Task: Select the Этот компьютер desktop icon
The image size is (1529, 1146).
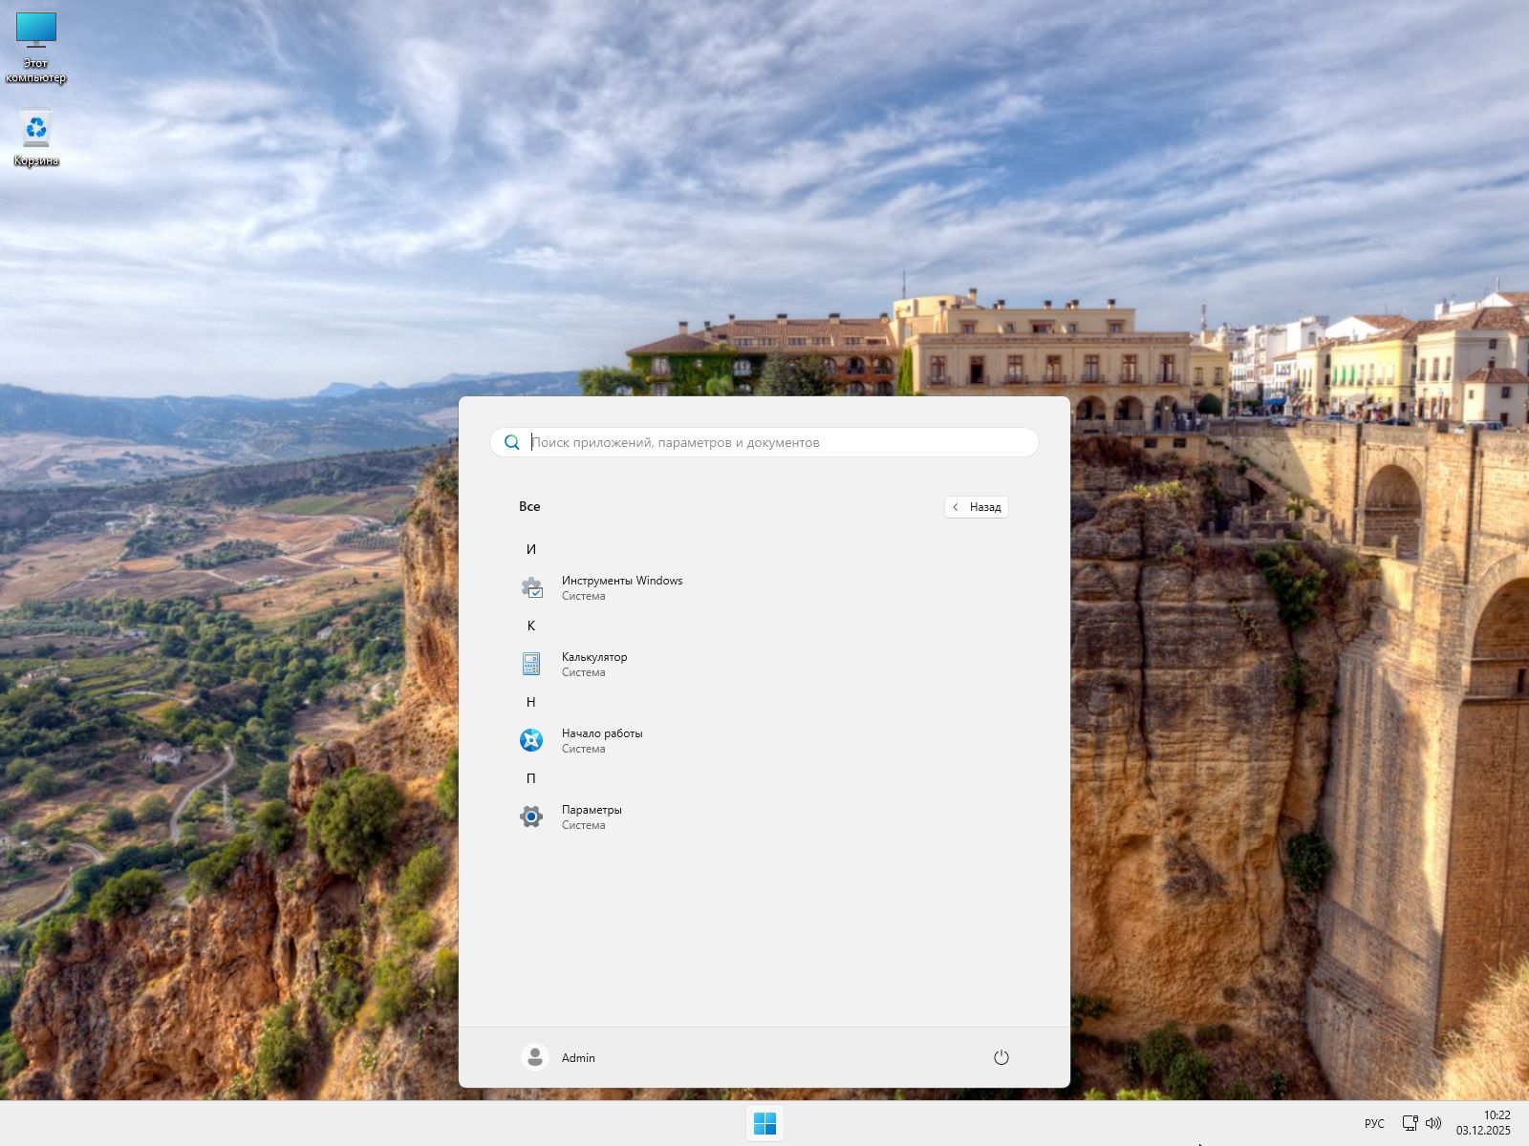Action: click(x=36, y=48)
